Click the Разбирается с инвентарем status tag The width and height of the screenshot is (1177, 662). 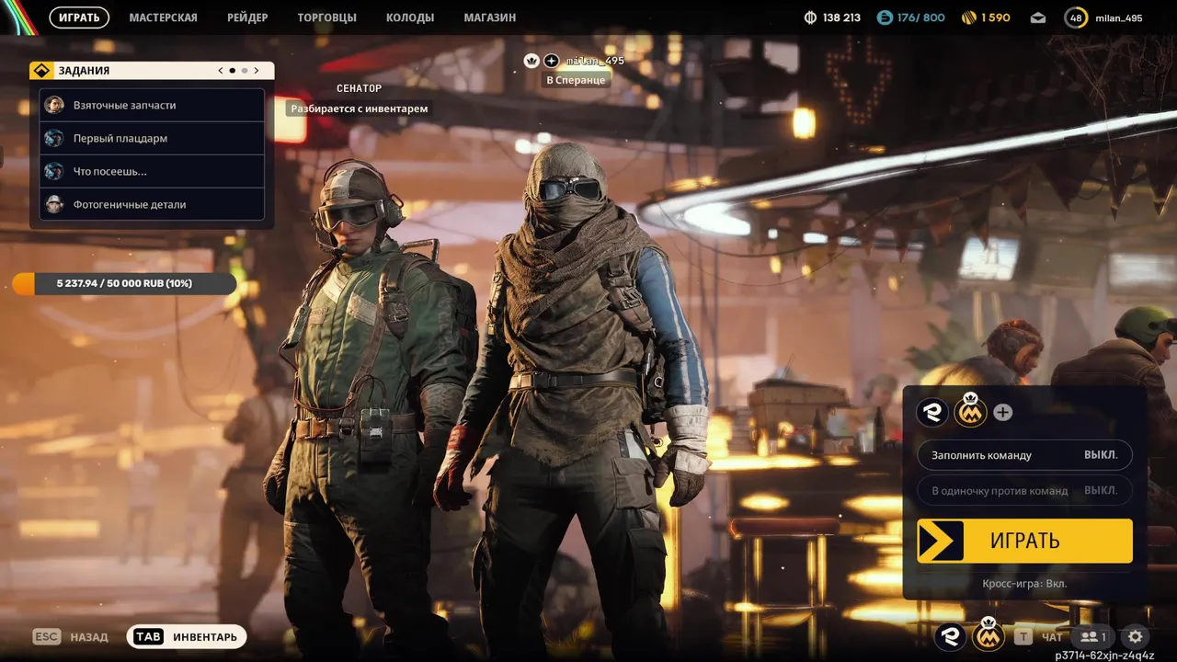[x=359, y=108]
